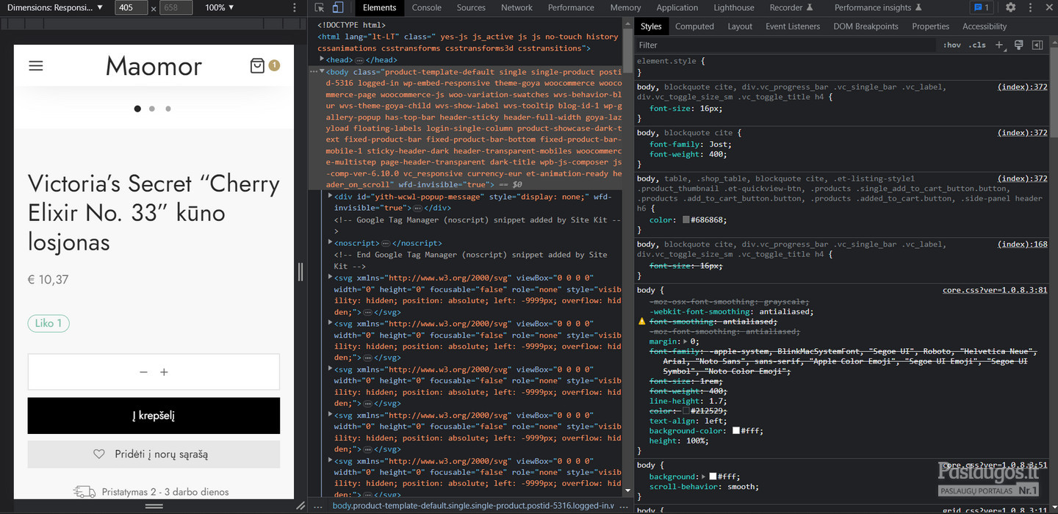The image size is (1058, 514).
Task: Click the #686868 color swatch
Action: [686, 220]
